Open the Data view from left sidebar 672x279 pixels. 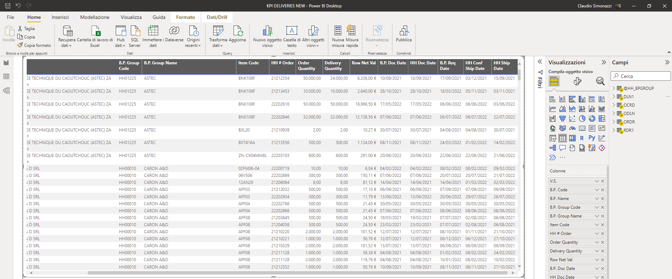[x=6, y=77]
